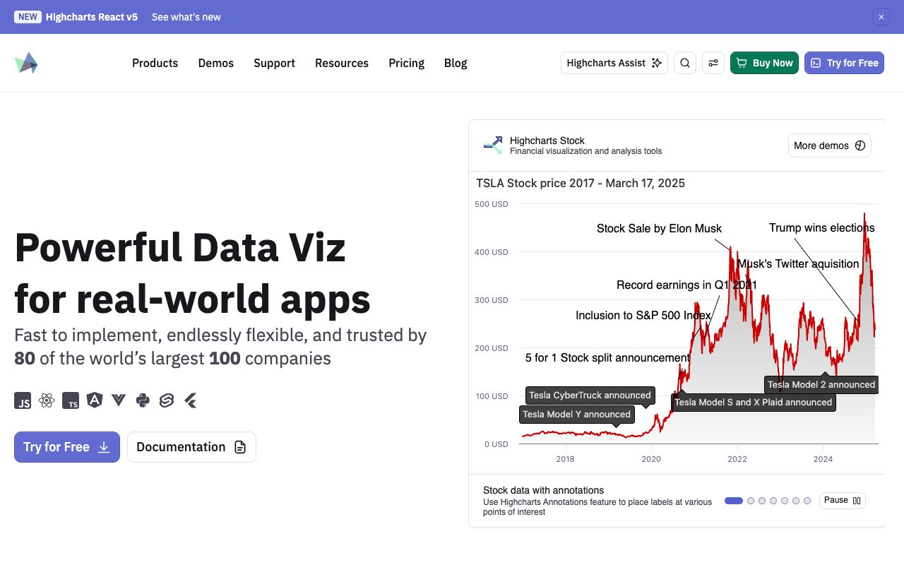The height and width of the screenshot is (565, 904).
Task: Open the Documentation button
Action: [191, 447]
